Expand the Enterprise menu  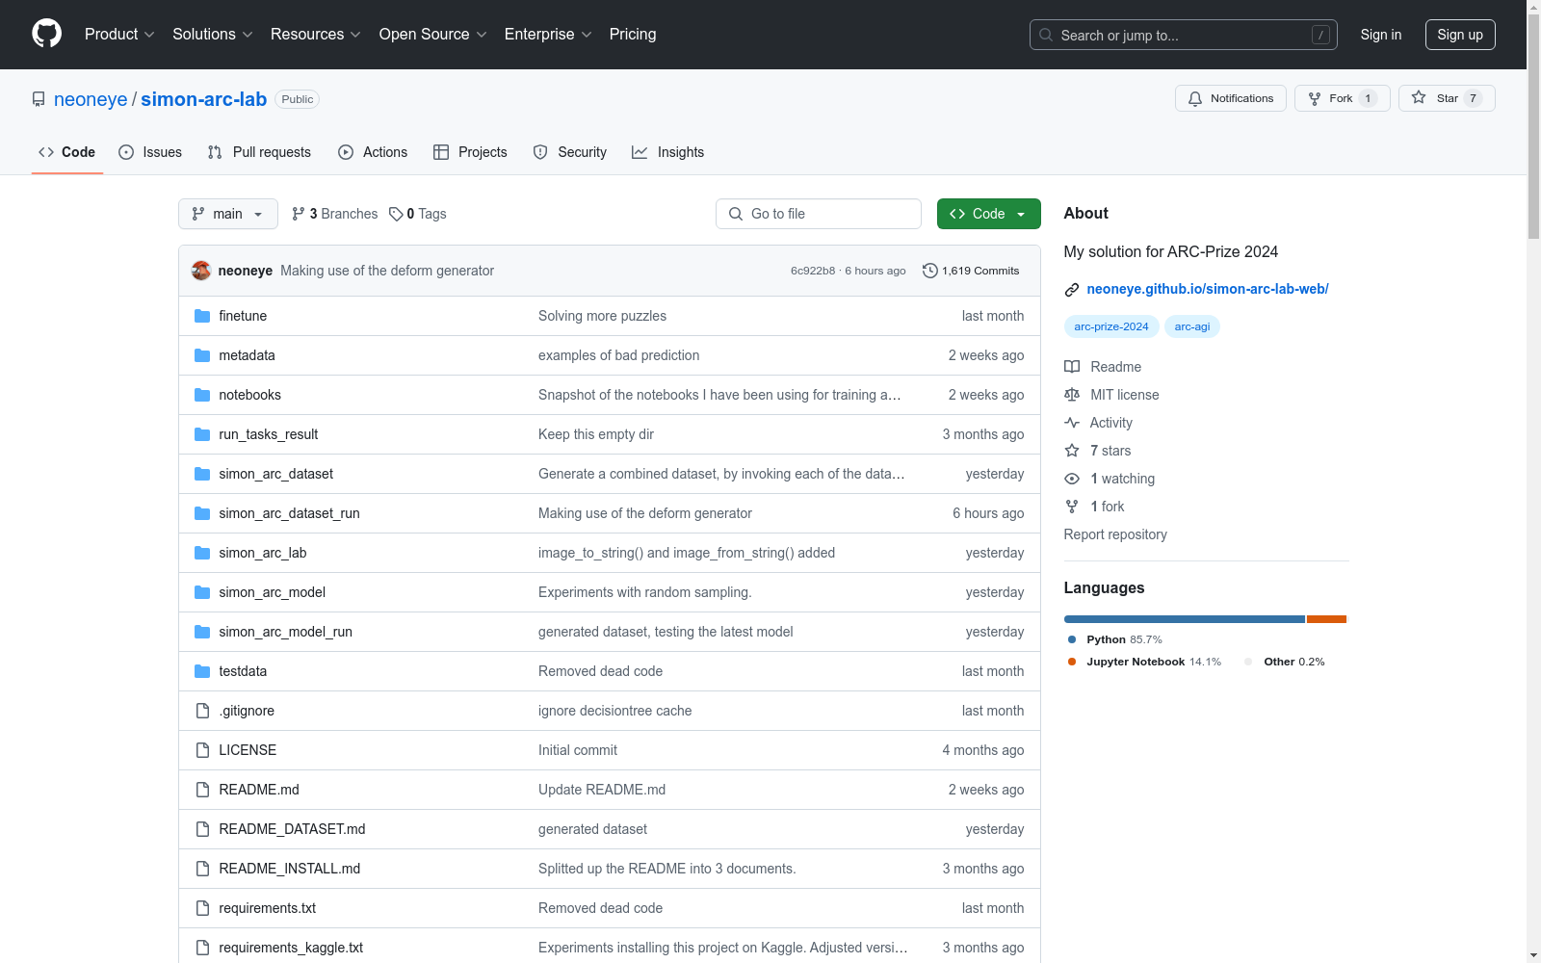(x=548, y=35)
